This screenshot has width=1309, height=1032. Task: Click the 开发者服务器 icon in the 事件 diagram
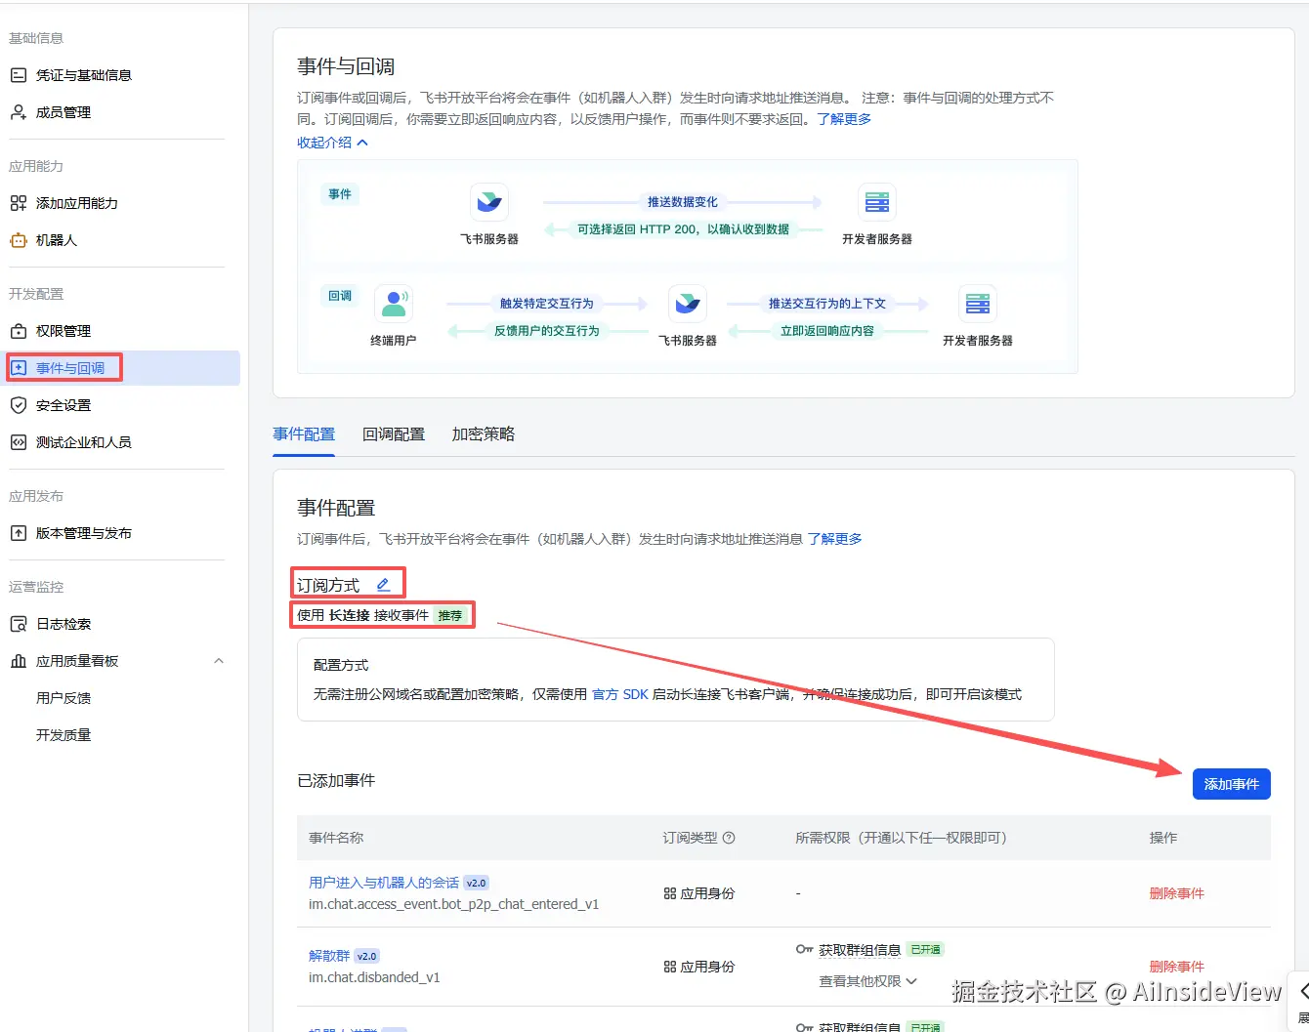coord(877,202)
